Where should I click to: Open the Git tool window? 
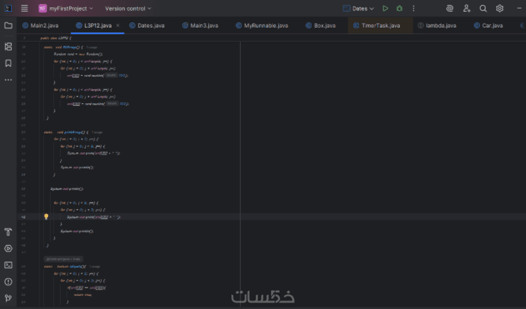[9, 298]
